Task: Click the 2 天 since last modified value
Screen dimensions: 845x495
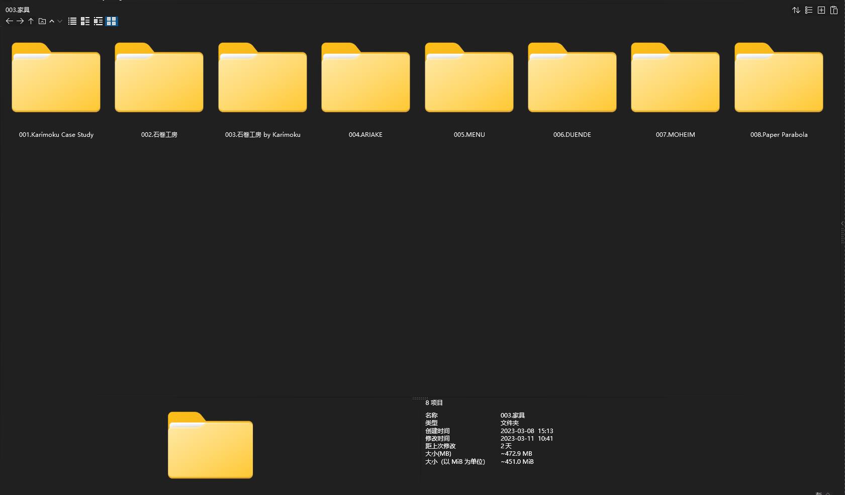Action: click(506, 446)
